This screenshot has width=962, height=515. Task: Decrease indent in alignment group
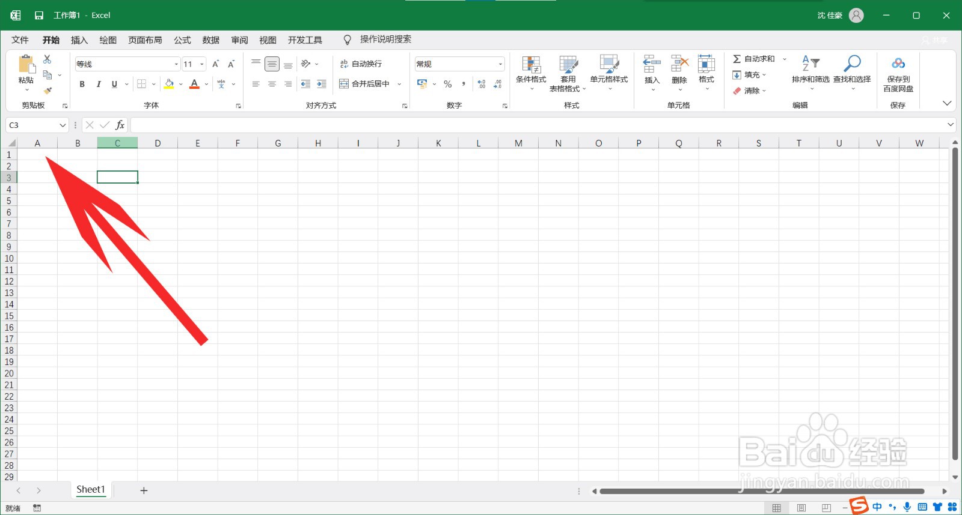coord(305,84)
